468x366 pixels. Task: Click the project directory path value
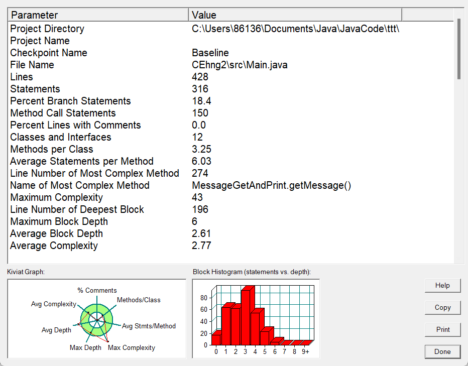coord(295,29)
